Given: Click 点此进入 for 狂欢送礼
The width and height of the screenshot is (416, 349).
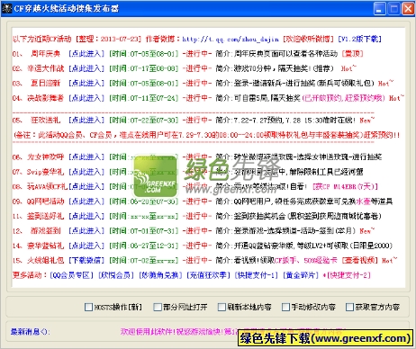Looking at the screenshot, I should pyautogui.click(x=86, y=121).
